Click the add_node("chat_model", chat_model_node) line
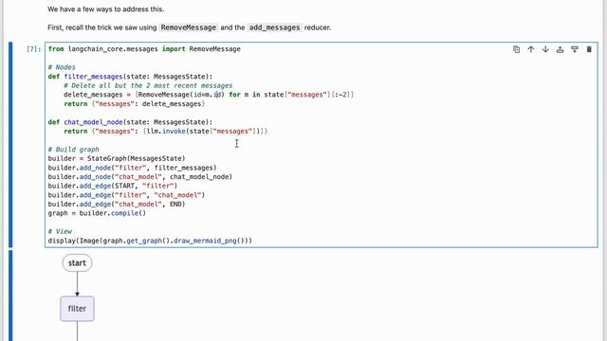 click(x=140, y=177)
